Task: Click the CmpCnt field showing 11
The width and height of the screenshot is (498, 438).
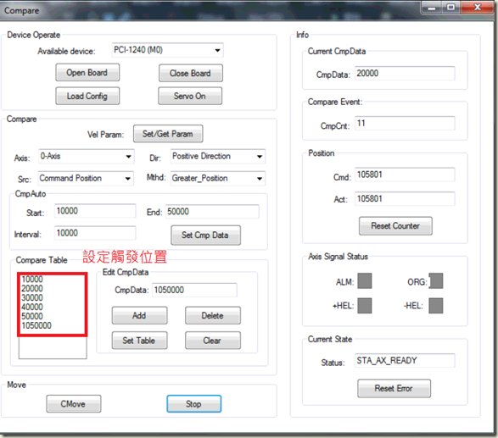Action: tap(405, 123)
